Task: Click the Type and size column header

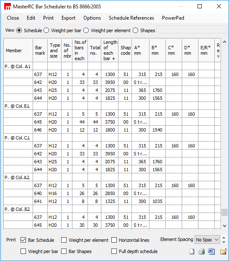Action: click(x=54, y=51)
